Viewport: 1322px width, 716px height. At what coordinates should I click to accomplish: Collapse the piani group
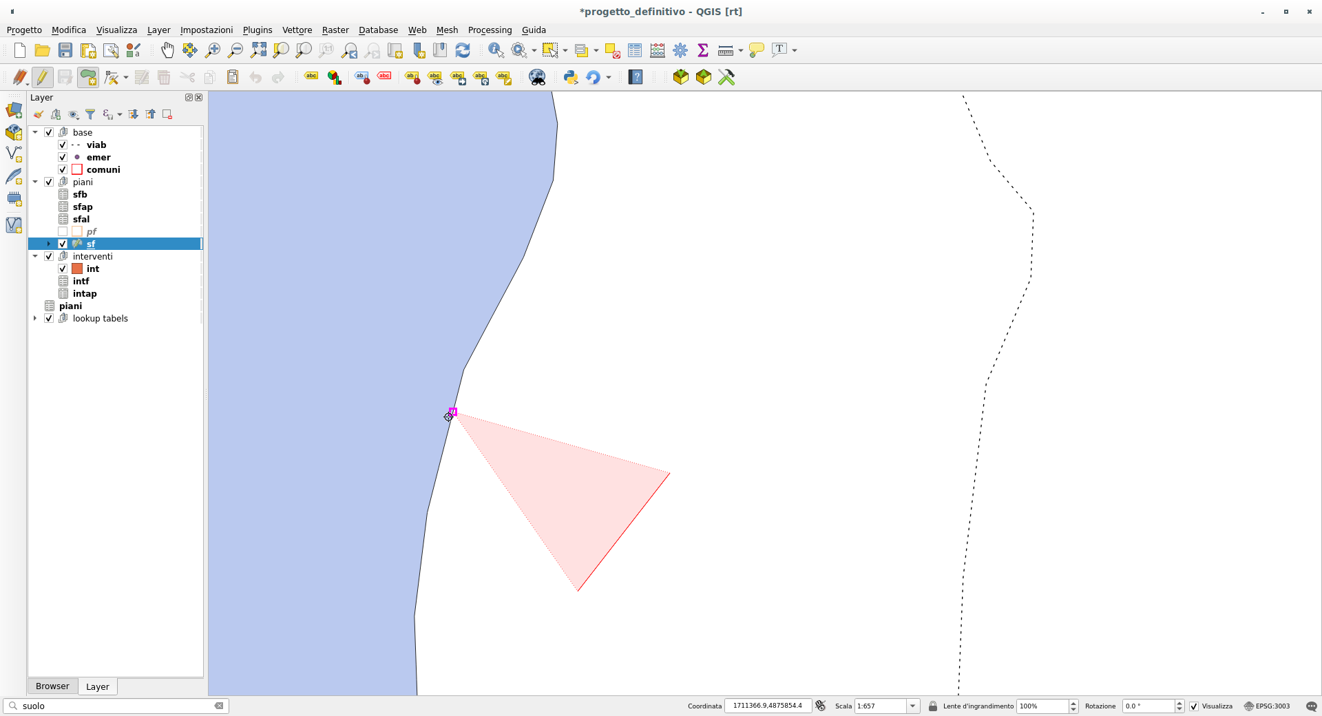click(35, 182)
